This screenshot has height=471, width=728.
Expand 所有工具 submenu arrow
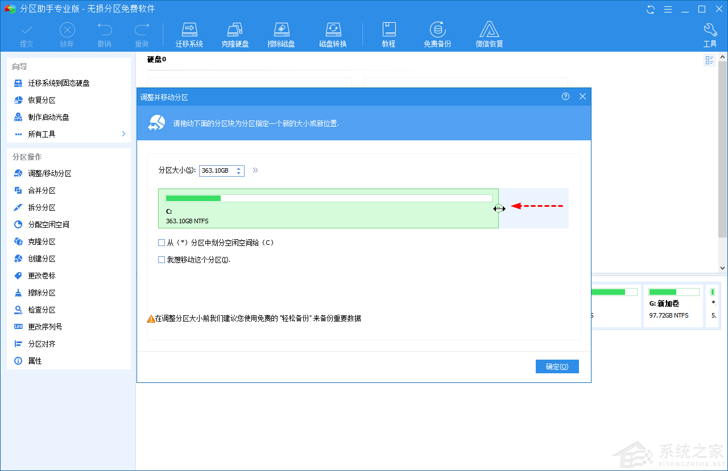[x=123, y=134]
